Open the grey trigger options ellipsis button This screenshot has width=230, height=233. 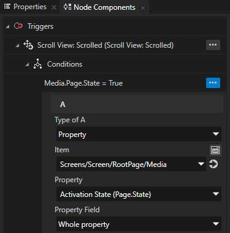(213, 45)
